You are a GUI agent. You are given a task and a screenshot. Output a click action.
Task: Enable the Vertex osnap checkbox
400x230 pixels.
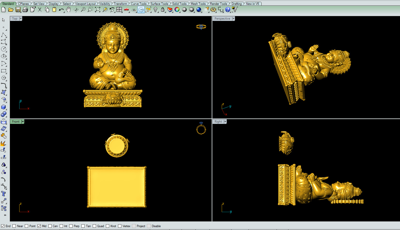pyautogui.click(x=120, y=226)
